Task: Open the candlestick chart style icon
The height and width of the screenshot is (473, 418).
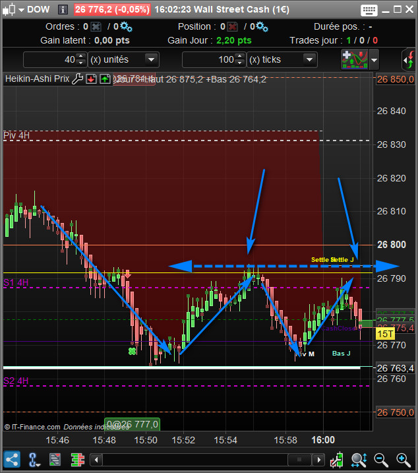Action: tap(9, 9)
